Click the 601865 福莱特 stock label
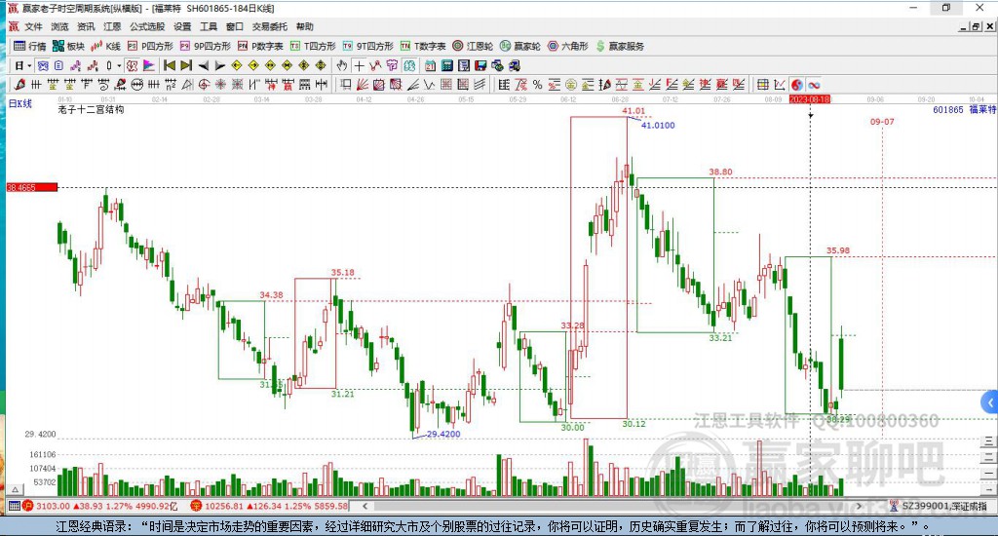 pyautogui.click(x=964, y=109)
